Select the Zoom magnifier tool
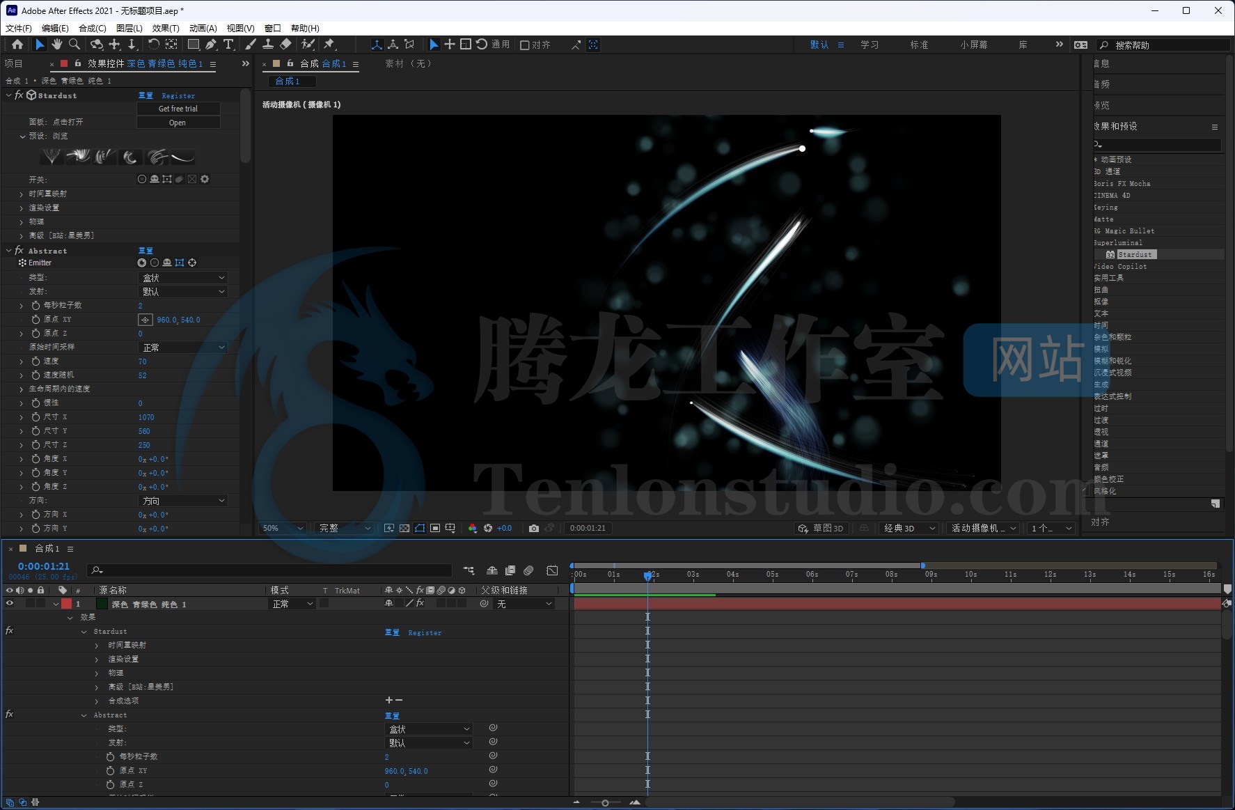 pos(74,45)
